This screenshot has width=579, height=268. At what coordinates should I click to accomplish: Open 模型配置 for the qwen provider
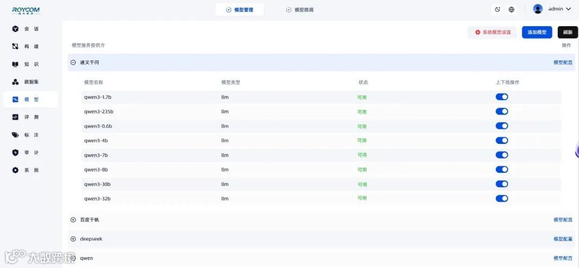[563, 258]
